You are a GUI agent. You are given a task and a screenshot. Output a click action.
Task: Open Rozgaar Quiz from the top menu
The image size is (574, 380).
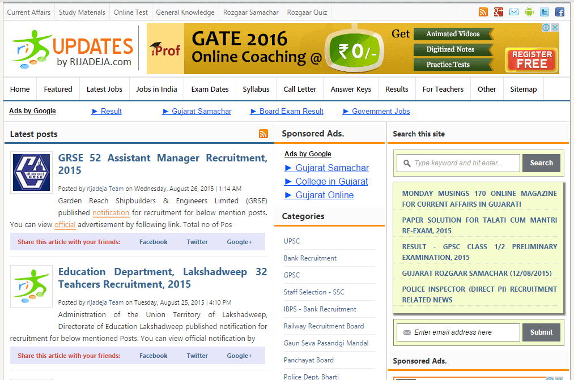click(307, 11)
